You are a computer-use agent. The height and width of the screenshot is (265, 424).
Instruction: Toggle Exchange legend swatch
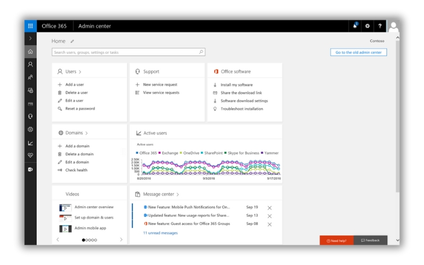tap(160, 153)
